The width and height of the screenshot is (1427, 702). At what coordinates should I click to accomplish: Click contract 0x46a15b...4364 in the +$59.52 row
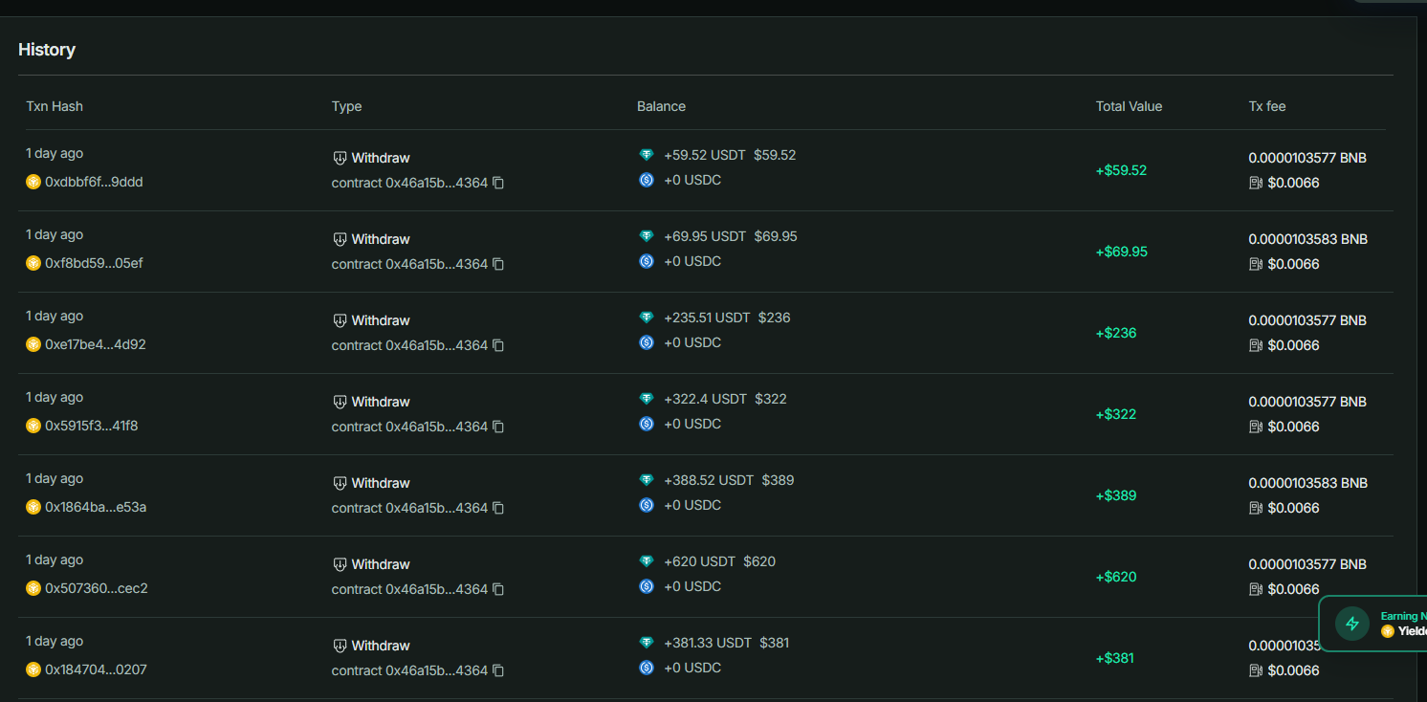[x=409, y=183]
